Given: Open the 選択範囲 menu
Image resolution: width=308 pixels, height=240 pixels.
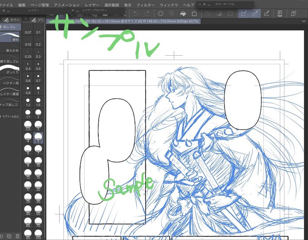Looking at the screenshot, I should tap(111, 5).
